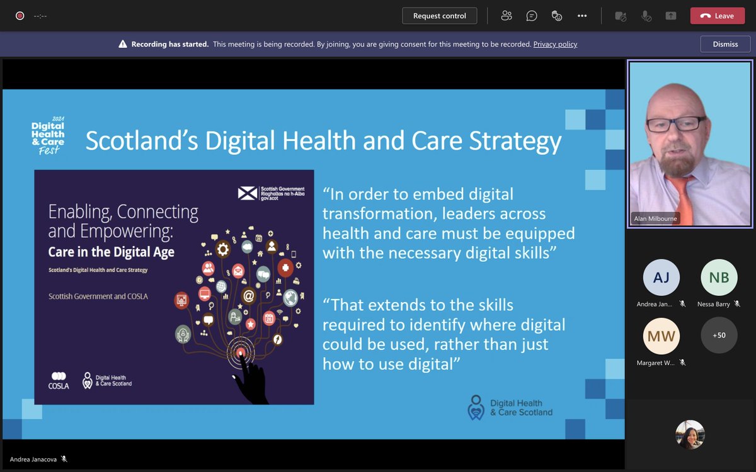Click the 'Recording has started.' text
This screenshot has height=472, width=756.
[170, 44]
